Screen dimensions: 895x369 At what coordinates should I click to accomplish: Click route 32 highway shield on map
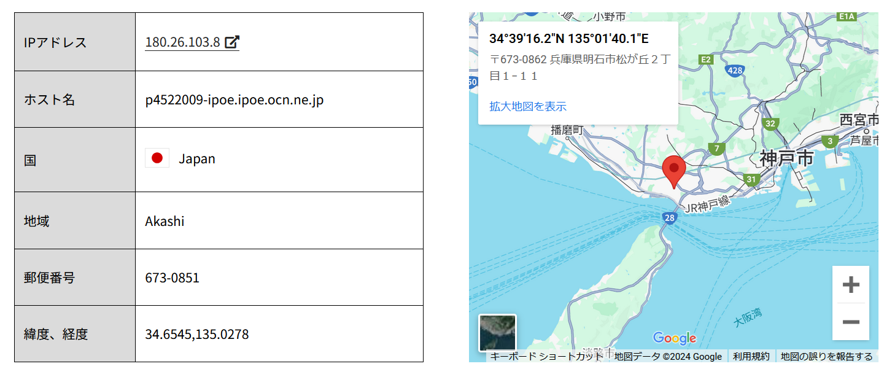pyautogui.click(x=770, y=123)
